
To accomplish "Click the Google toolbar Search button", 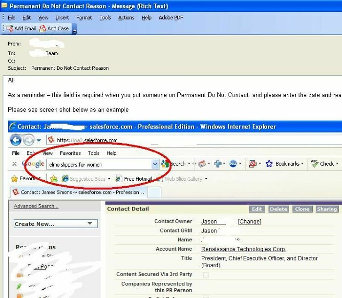I will pyautogui.click(x=173, y=164).
